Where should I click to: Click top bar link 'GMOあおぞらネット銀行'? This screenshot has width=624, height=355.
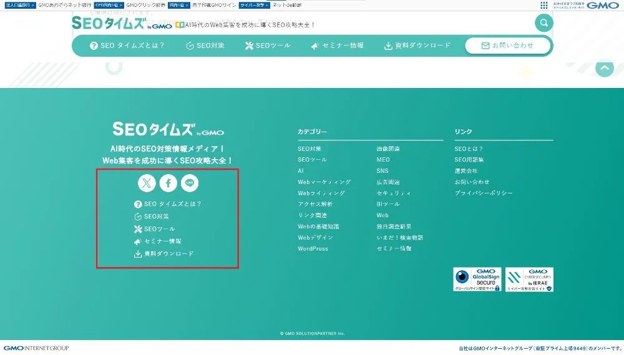pyautogui.click(x=64, y=5)
